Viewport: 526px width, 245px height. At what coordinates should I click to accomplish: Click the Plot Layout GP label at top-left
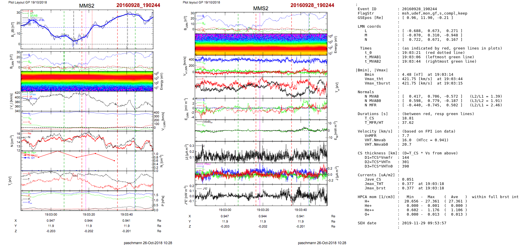[x=27, y=2]
